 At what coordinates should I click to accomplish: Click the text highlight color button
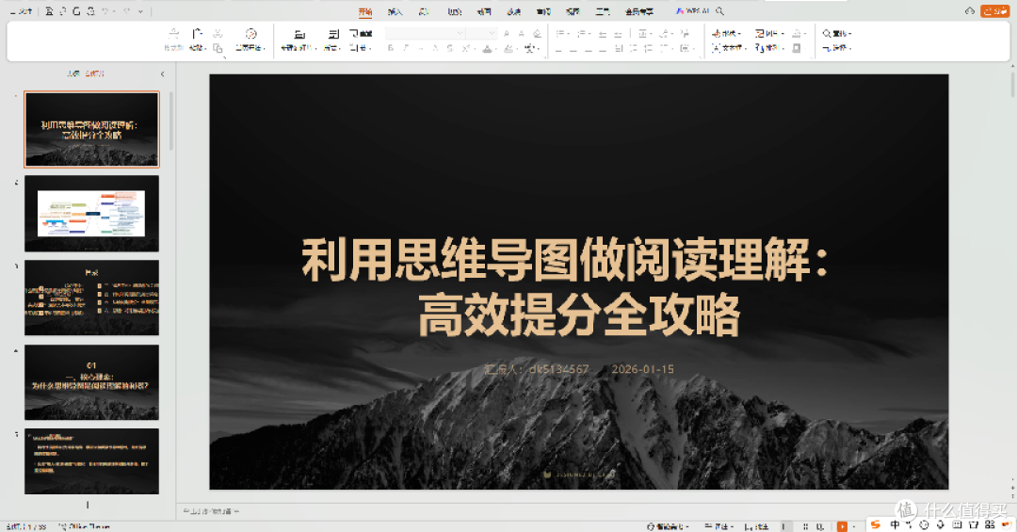pos(508,48)
